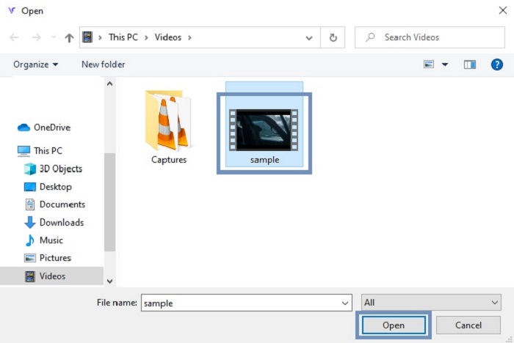The height and width of the screenshot is (343, 514).
Task: Click the Cancel button
Action: (468, 325)
